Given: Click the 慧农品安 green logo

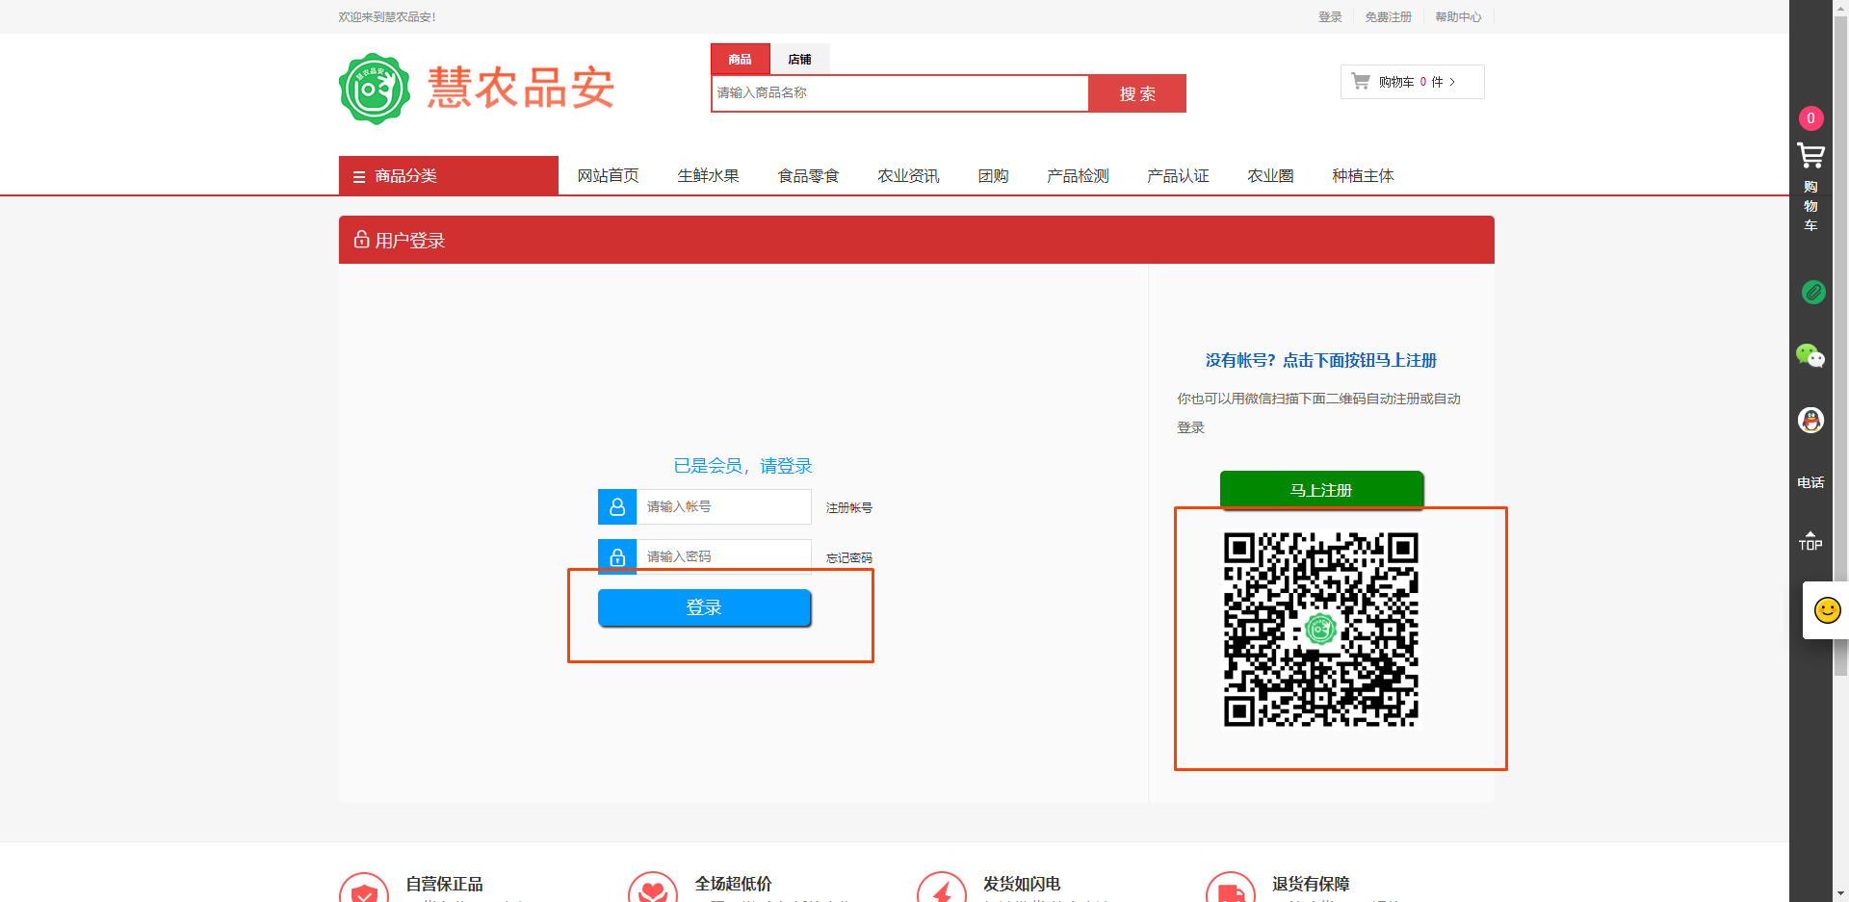Looking at the screenshot, I should pyautogui.click(x=375, y=89).
